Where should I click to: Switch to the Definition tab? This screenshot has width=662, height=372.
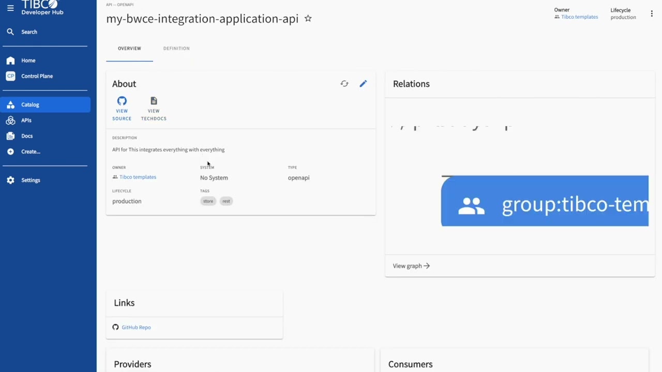pyautogui.click(x=176, y=49)
